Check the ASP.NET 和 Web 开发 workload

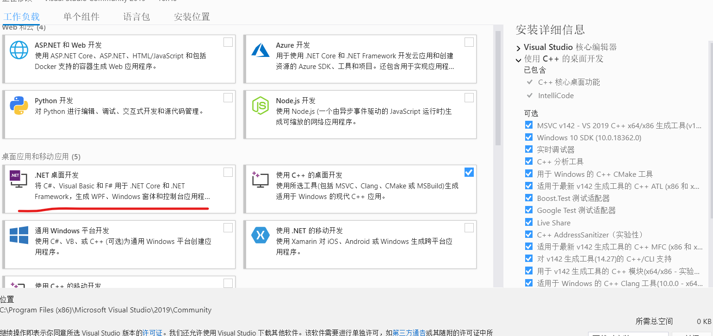pos(228,42)
